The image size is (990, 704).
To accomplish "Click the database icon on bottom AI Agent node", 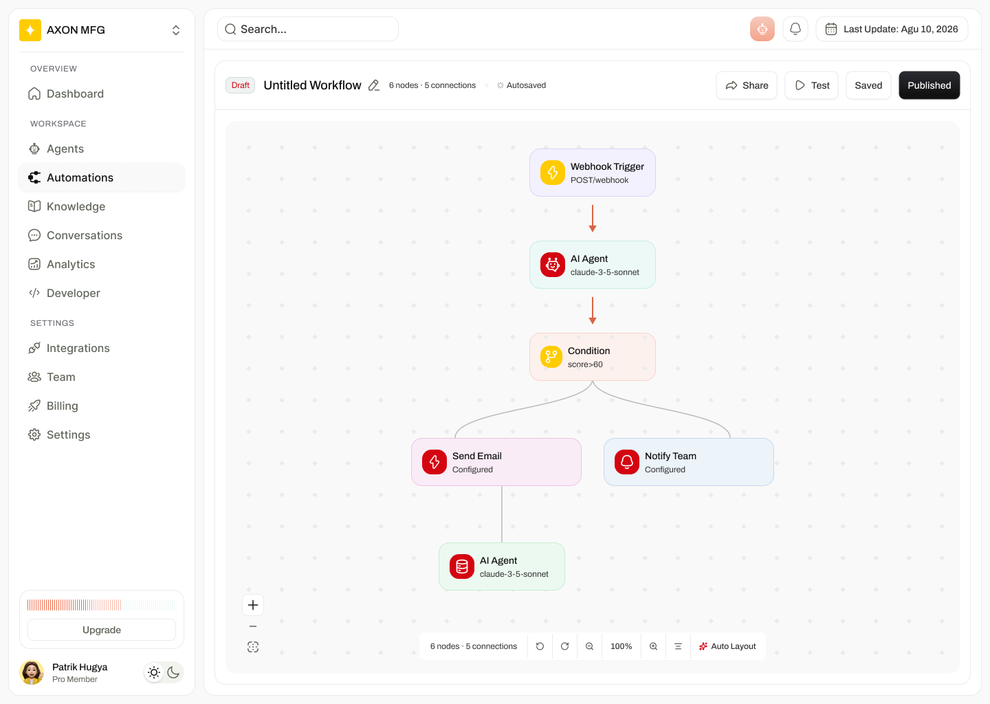I will [x=462, y=566].
